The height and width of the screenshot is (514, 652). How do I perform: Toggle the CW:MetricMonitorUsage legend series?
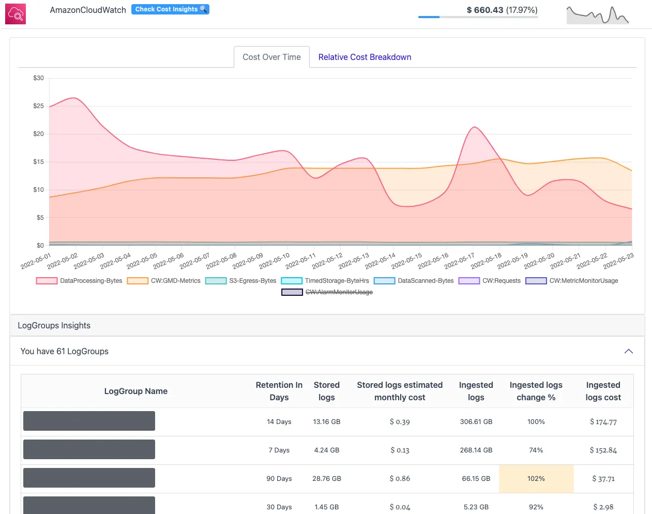pos(572,281)
